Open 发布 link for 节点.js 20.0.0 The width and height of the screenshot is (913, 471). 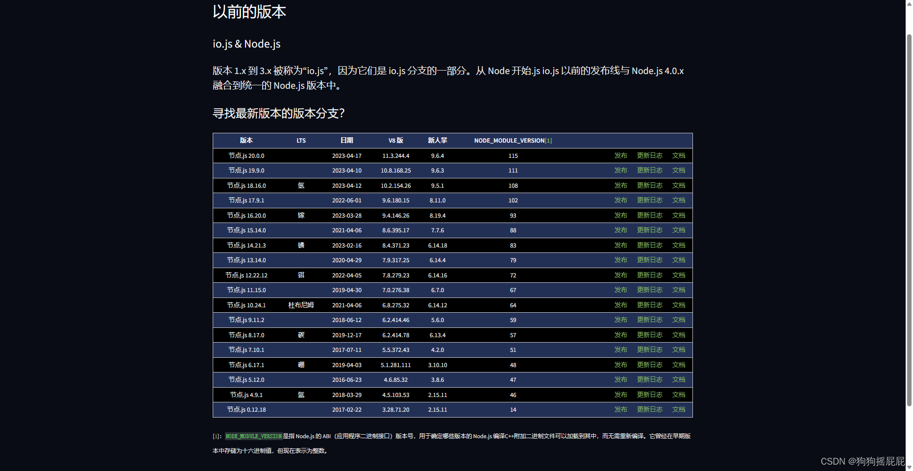620,155
